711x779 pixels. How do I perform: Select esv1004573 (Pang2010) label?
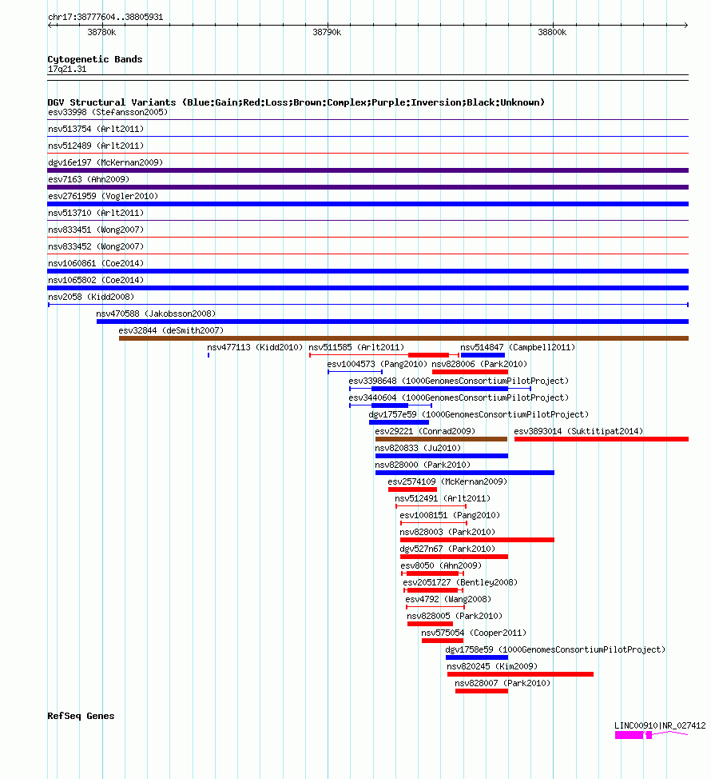coord(377,364)
